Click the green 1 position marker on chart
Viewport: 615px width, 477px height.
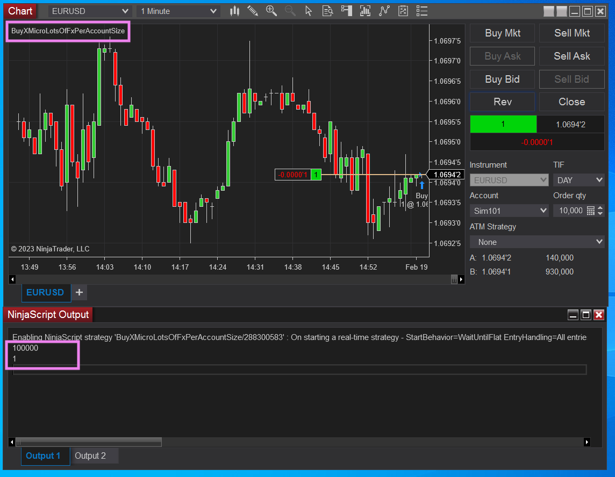click(316, 175)
